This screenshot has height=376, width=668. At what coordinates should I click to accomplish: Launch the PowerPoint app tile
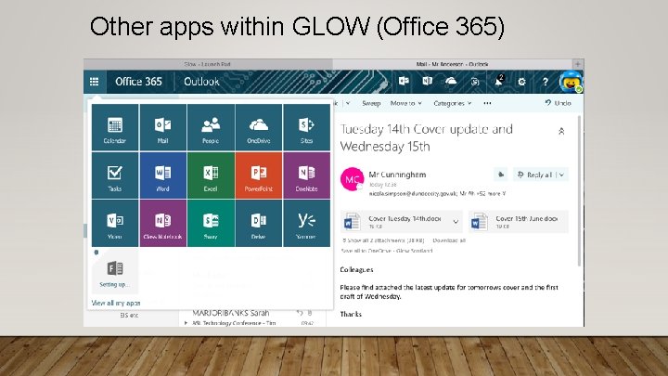tap(259, 175)
